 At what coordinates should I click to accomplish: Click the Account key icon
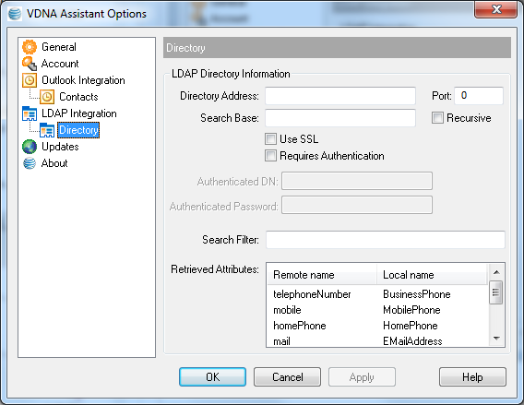pyautogui.click(x=30, y=64)
